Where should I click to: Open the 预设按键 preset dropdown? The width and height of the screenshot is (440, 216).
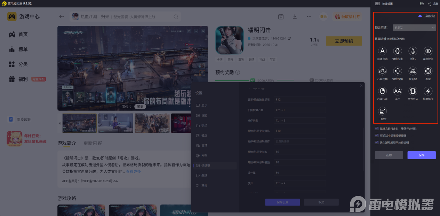tap(414, 28)
